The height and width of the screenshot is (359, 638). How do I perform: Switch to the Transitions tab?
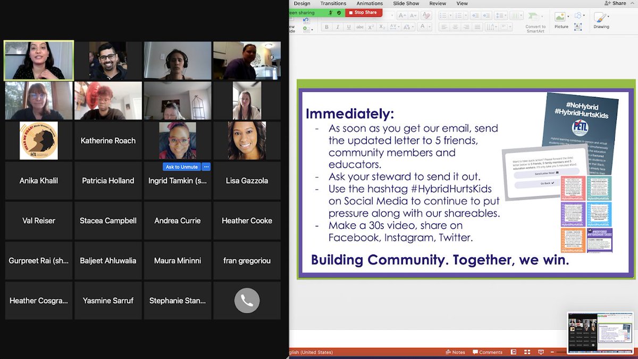(333, 3)
